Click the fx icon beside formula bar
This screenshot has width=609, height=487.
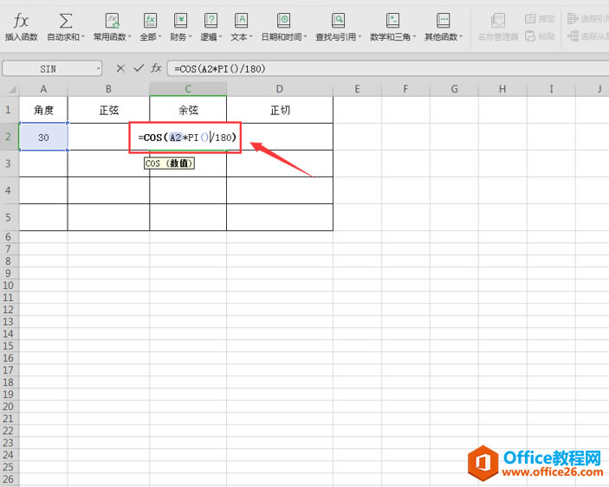pos(156,68)
